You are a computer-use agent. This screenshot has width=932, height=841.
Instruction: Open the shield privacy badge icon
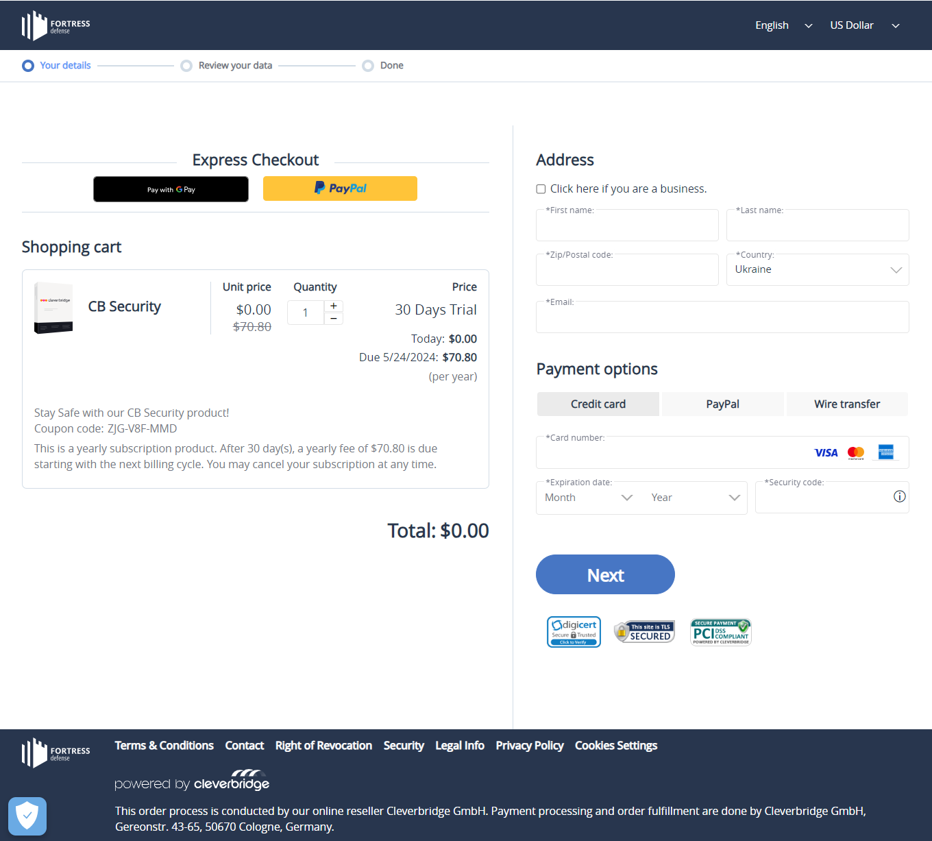click(27, 816)
